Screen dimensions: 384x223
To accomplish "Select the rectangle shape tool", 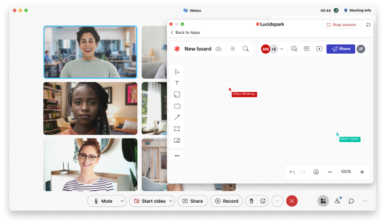I will pos(177,106).
